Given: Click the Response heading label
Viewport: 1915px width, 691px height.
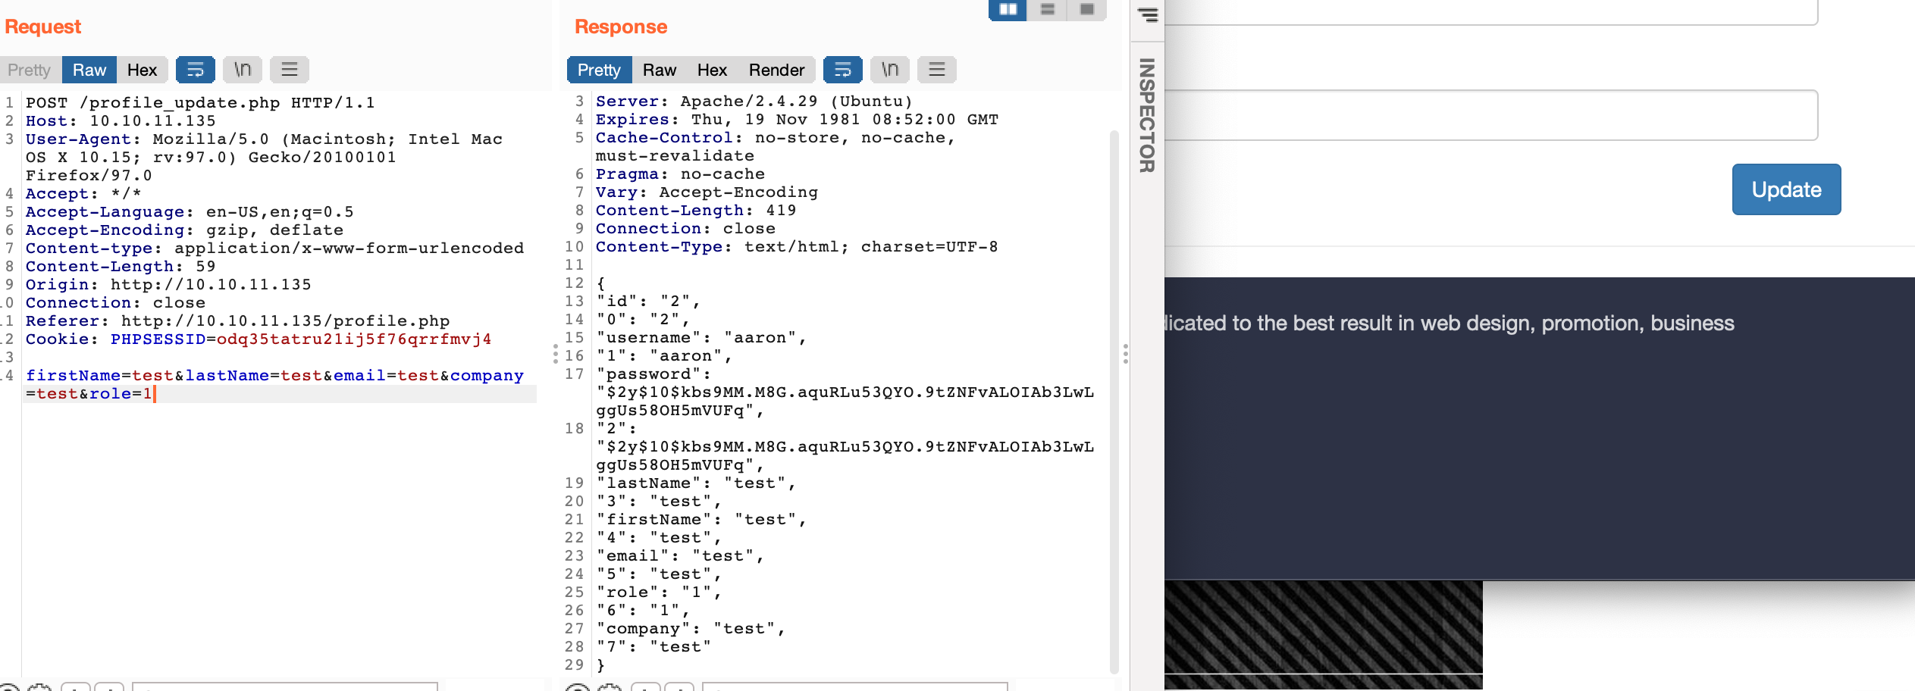Looking at the screenshot, I should 621,27.
